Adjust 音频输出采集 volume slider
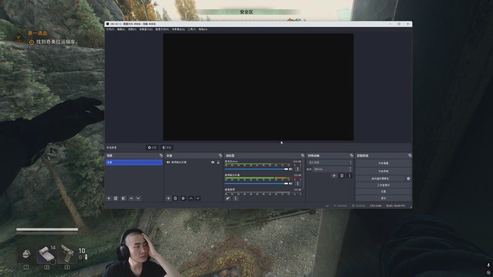Image resolution: width=493 pixels, height=277 pixels. pyautogui.click(x=256, y=183)
